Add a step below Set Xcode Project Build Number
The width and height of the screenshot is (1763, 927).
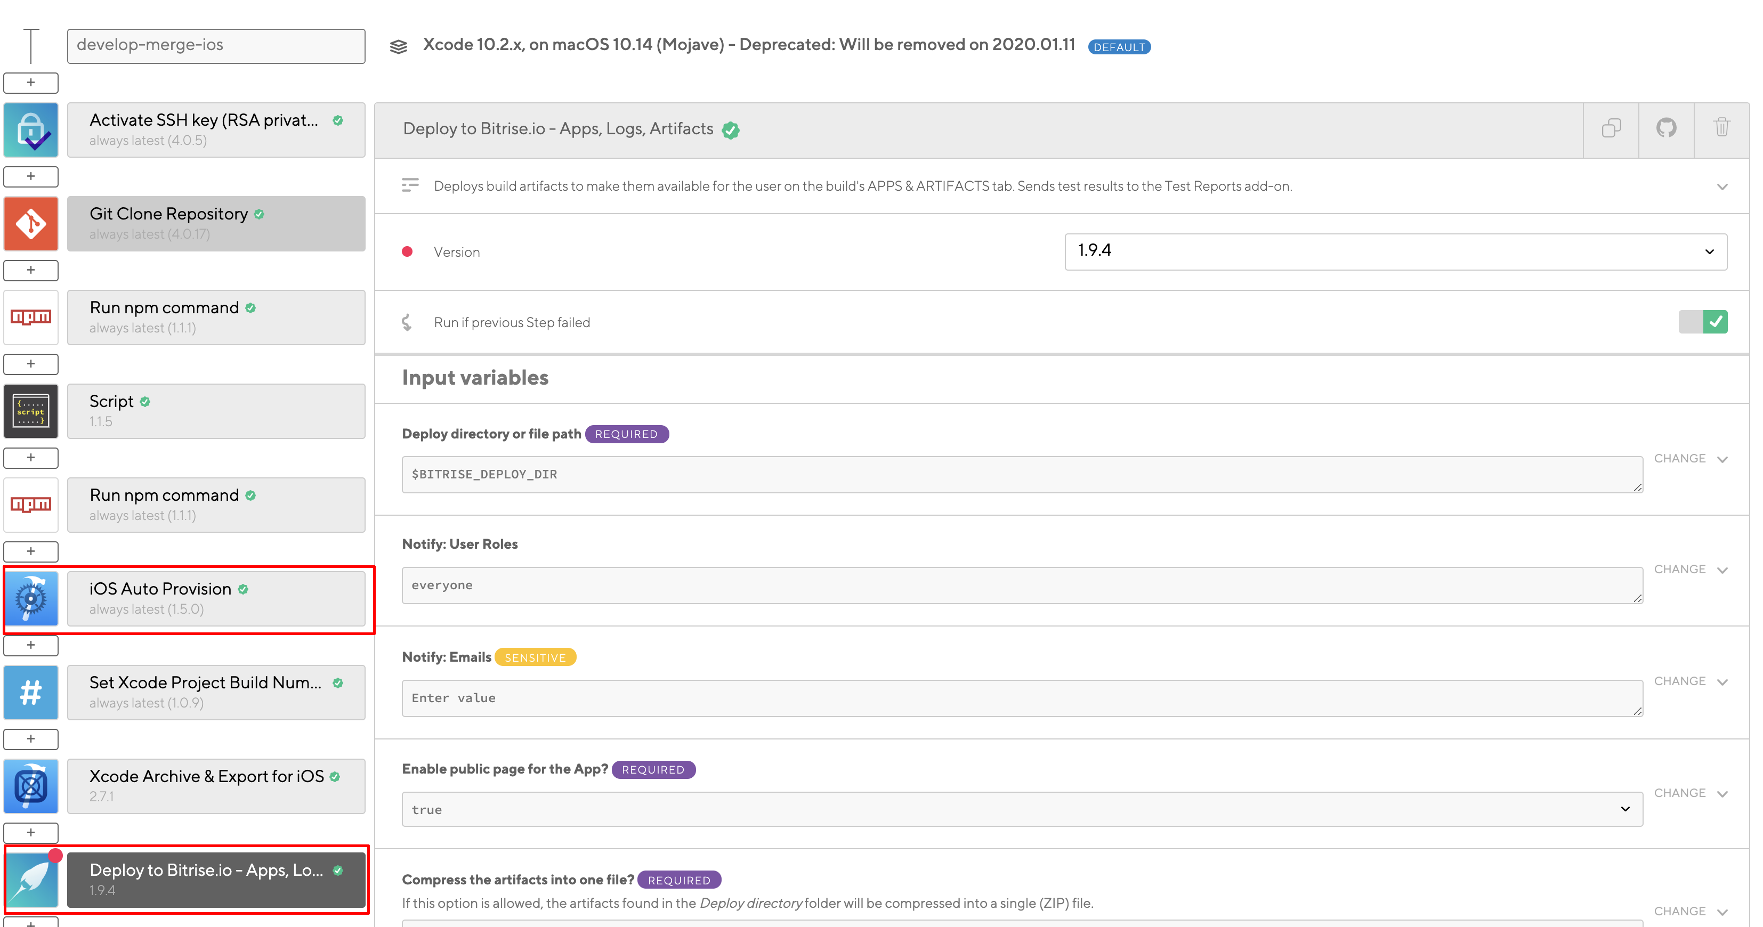[x=31, y=739]
